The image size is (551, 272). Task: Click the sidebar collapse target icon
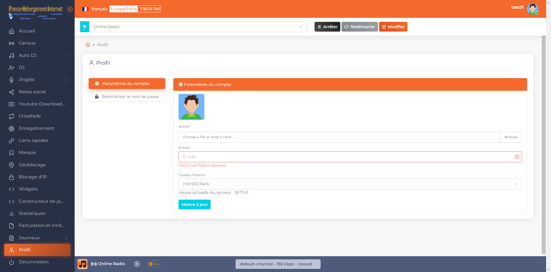(70, 9)
